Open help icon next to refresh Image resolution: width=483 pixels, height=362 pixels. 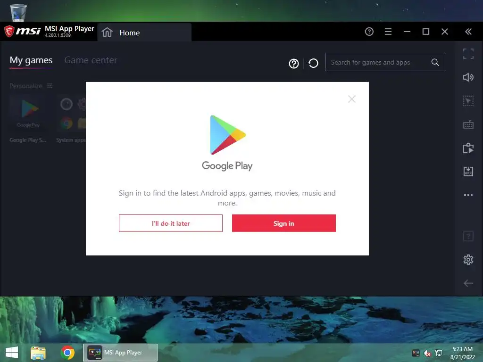294,64
